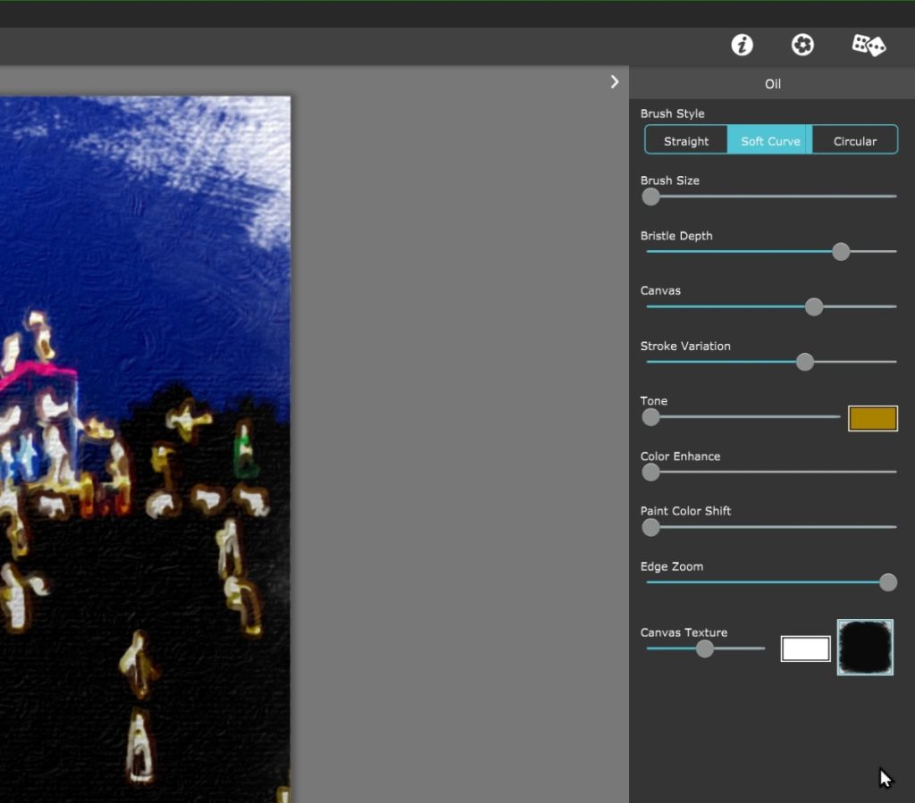Click the Color Enhance slider handle
This screenshot has height=803, width=915.
(x=651, y=473)
